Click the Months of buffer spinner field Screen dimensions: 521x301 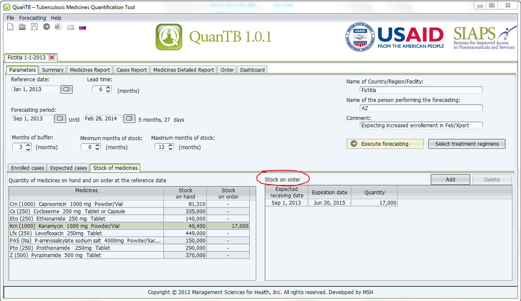pyautogui.click(x=22, y=147)
